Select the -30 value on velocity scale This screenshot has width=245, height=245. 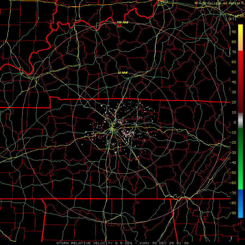coord(233,153)
